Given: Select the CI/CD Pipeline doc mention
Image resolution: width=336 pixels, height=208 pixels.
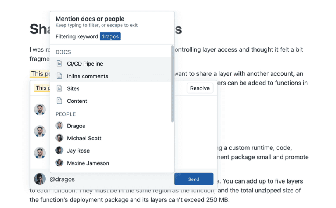Looking at the screenshot, I should (85, 64).
